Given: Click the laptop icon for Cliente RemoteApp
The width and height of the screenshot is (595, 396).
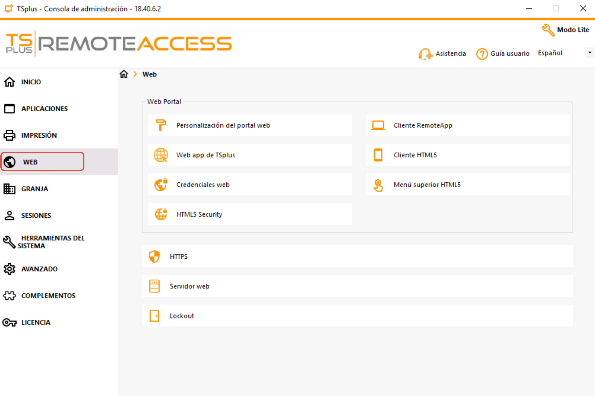Looking at the screenshot, I should click(x=378, y=125).
